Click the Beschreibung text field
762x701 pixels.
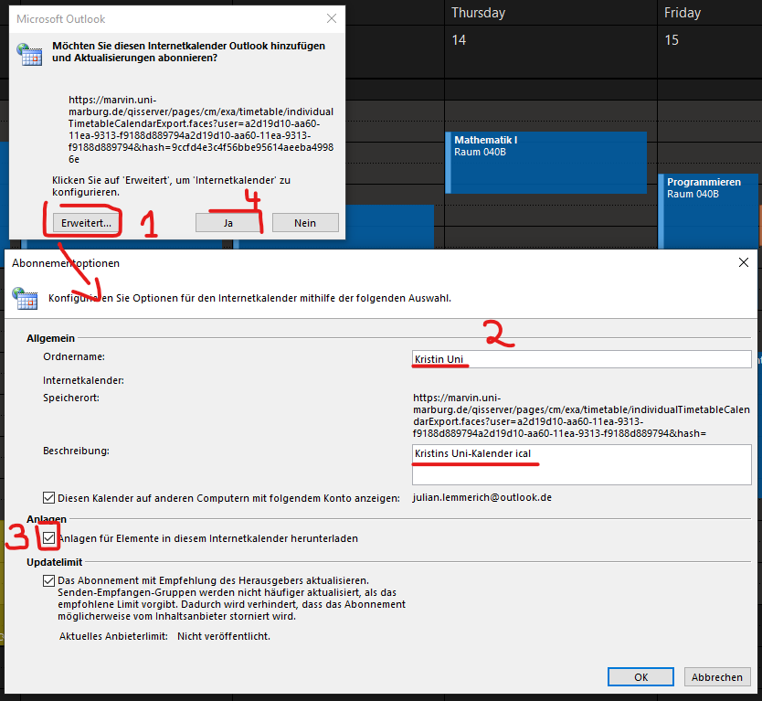click(x=582, y=464)
